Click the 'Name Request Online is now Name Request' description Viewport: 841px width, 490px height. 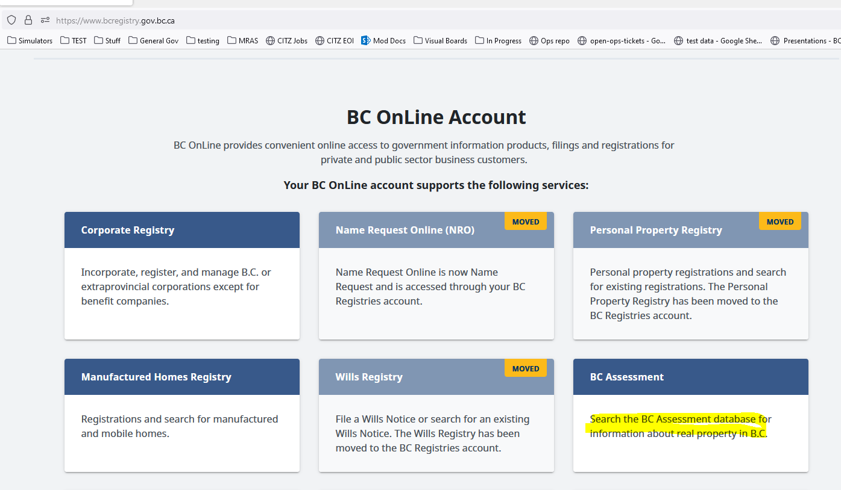pyautogui.click(x=430, y=287)
